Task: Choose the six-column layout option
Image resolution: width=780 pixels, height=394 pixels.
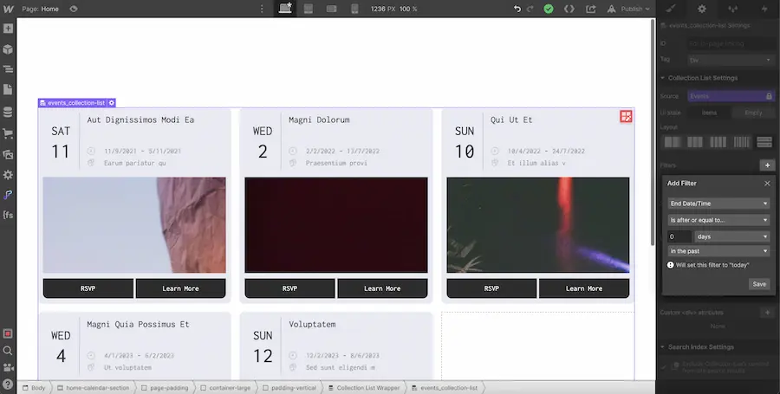Action: [741, 142]
